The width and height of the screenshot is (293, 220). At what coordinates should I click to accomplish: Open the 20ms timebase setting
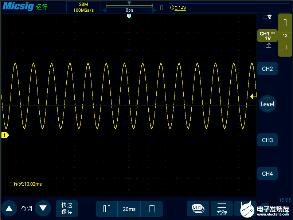129,209
